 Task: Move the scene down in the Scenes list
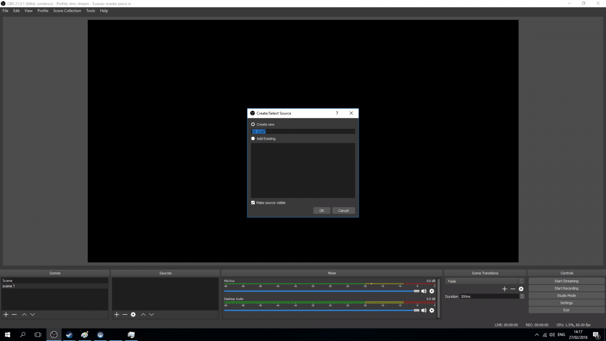(x=33, y=314)
